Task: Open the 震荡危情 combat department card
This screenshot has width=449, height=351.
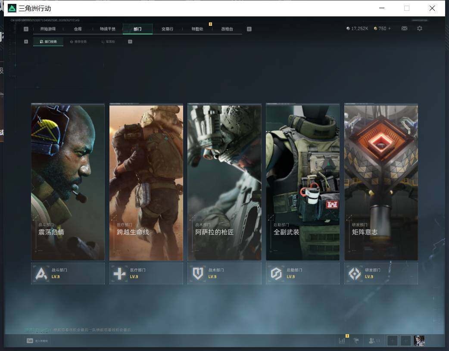Action: pyautogui.click(x=68, y=182)
